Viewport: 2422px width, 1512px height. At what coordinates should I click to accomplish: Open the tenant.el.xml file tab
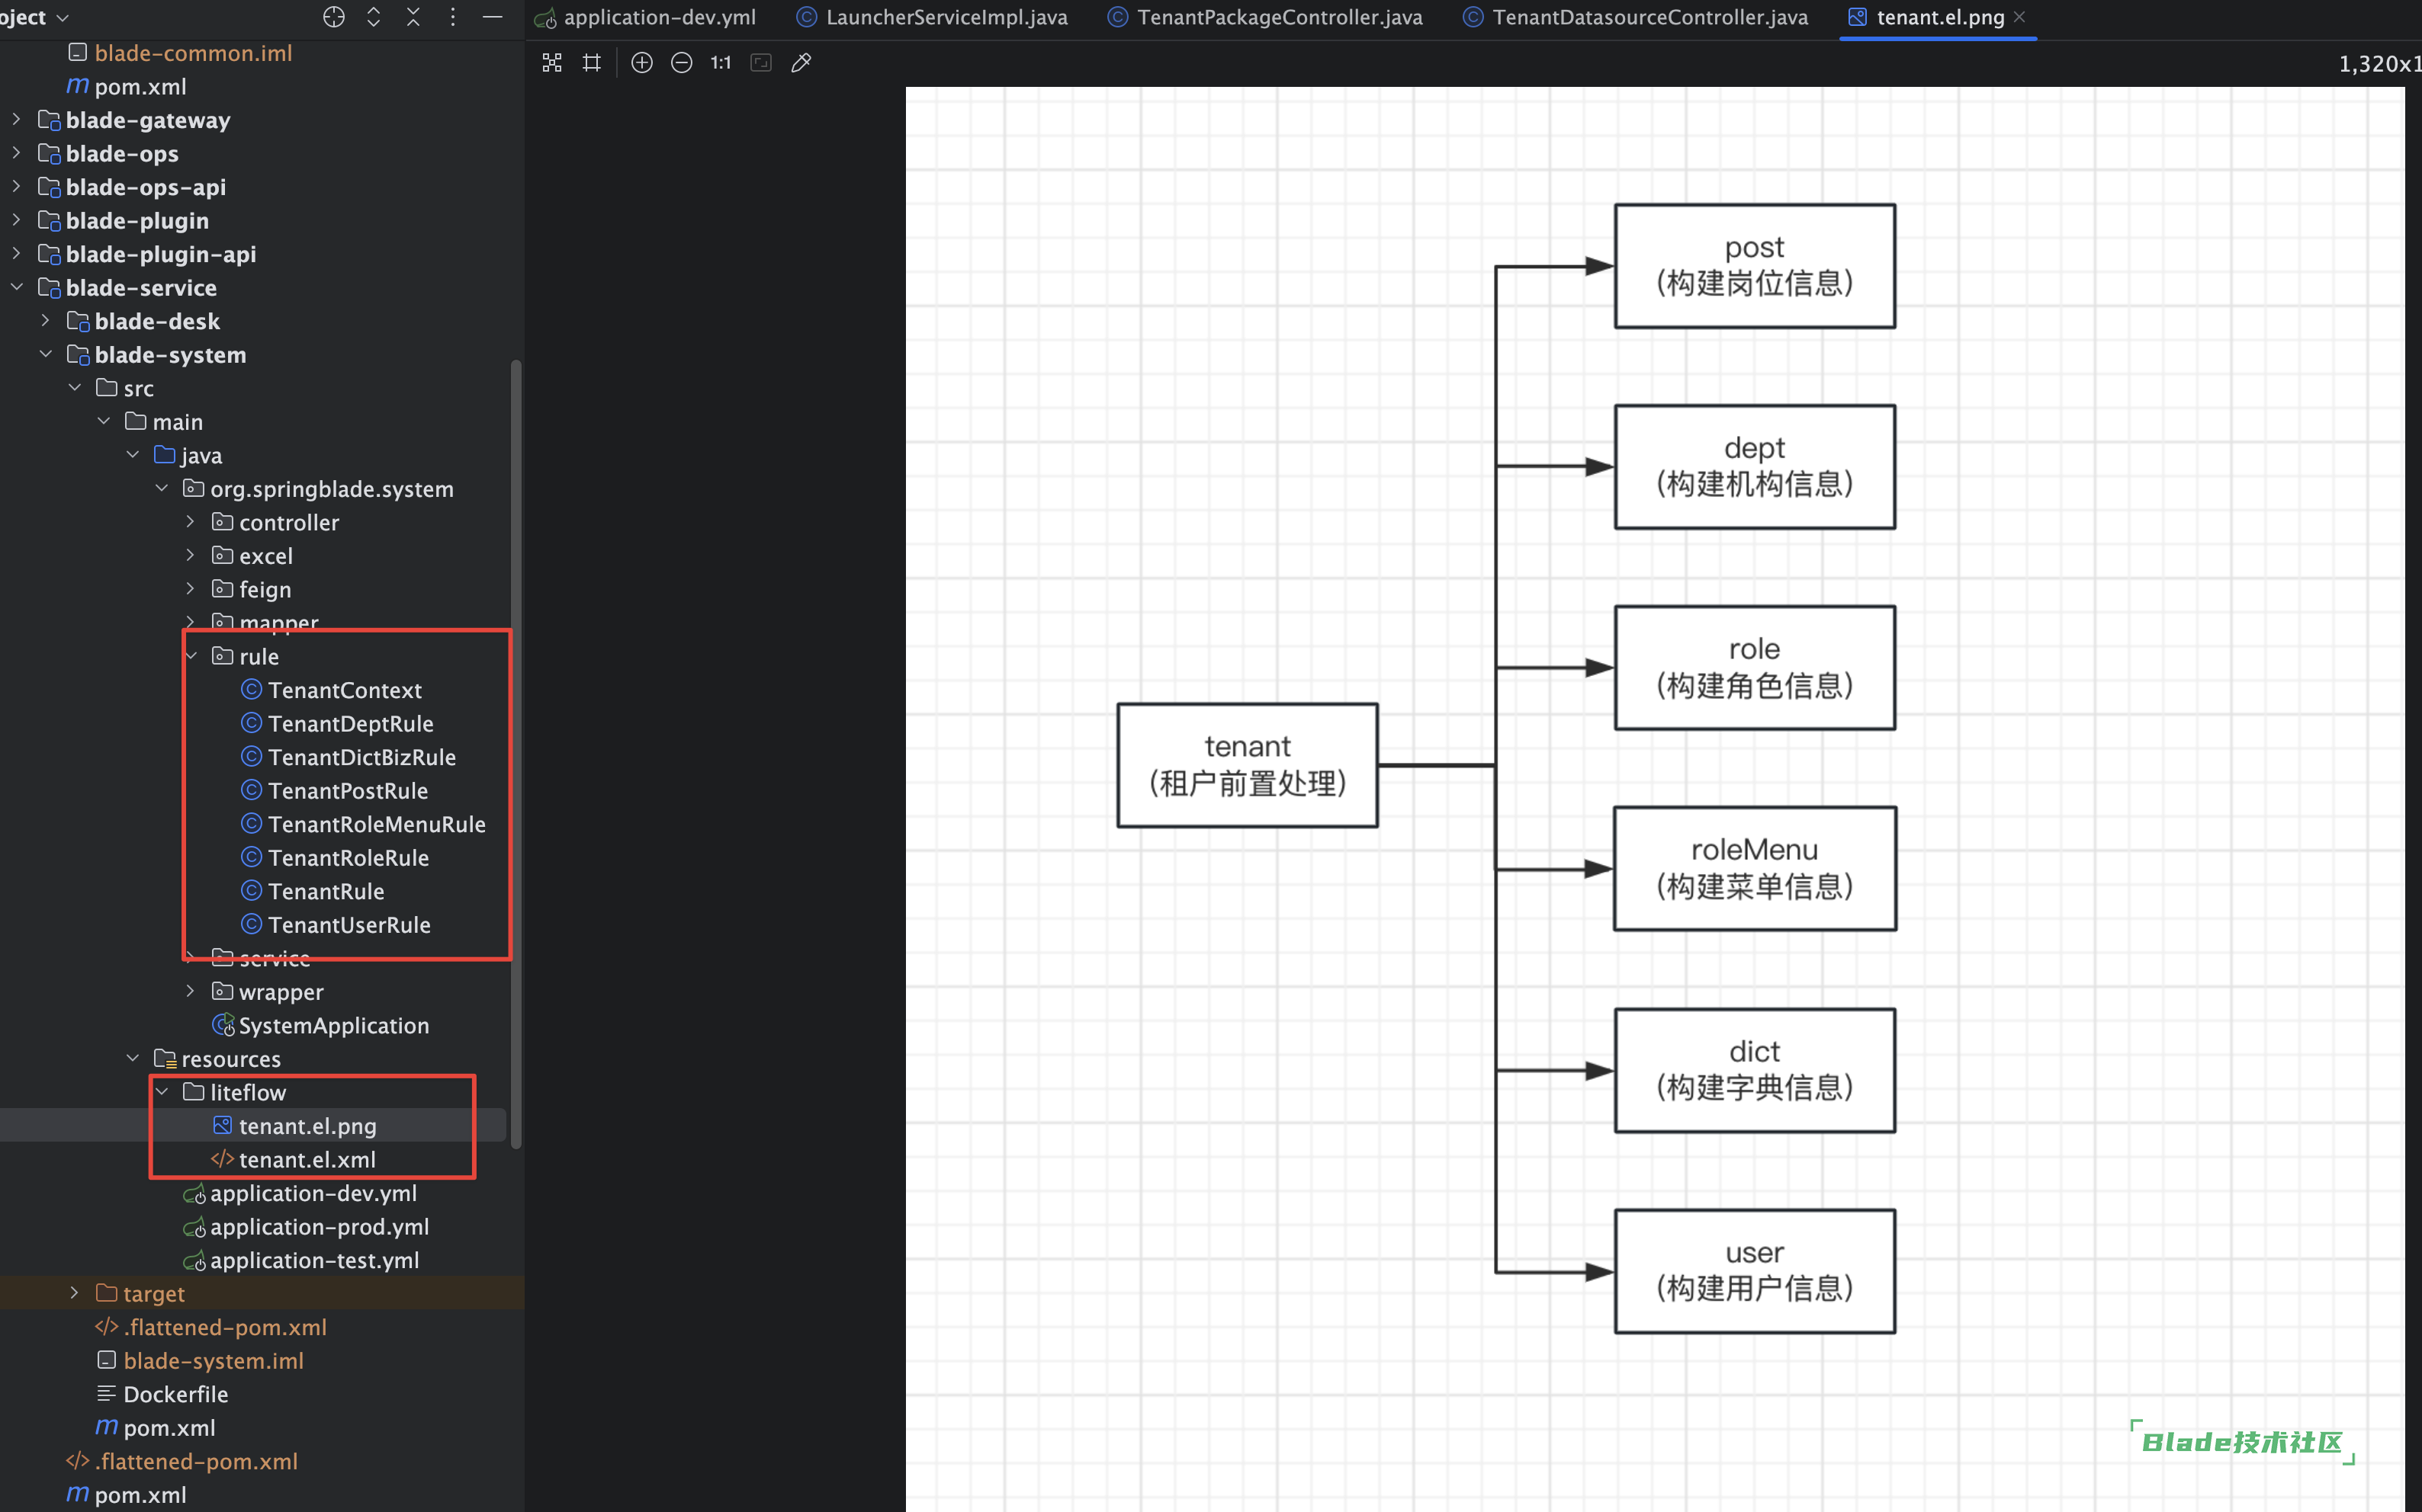click(x=305, y=1158)
